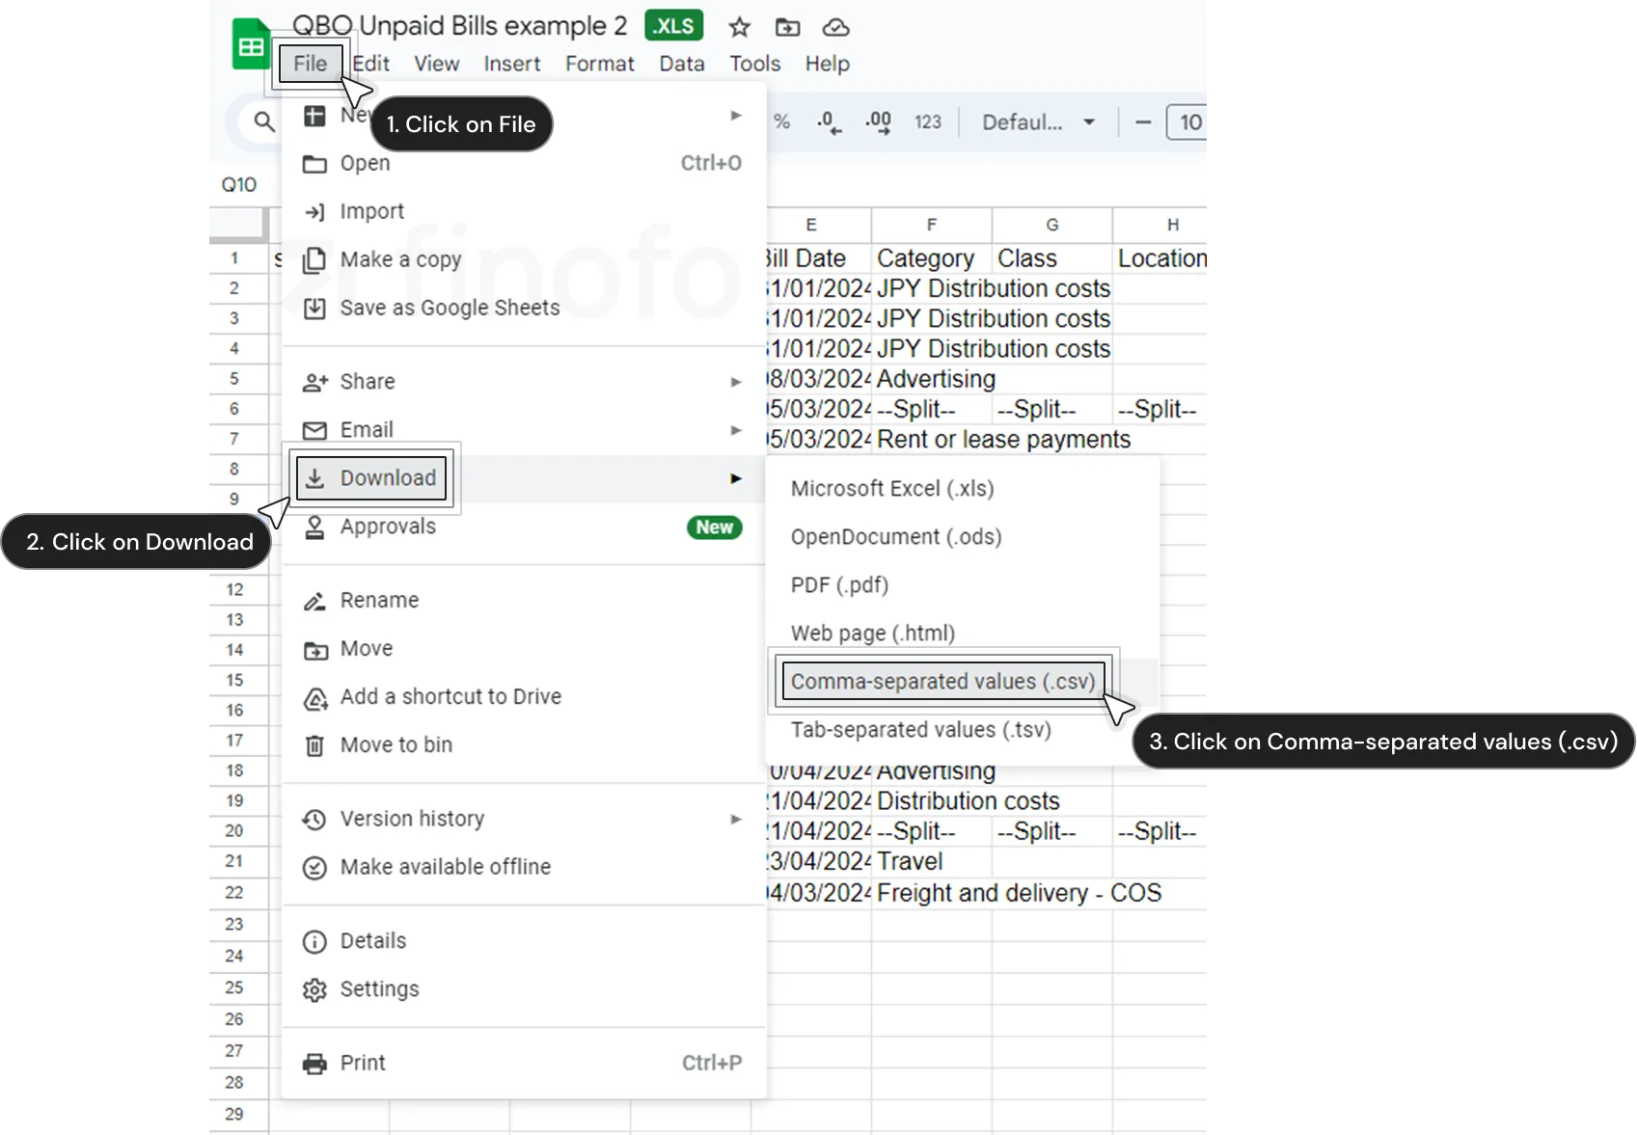Expand the Email submenu arrow
Viewport: 1637px width, 1135px height.
point(736,430)
